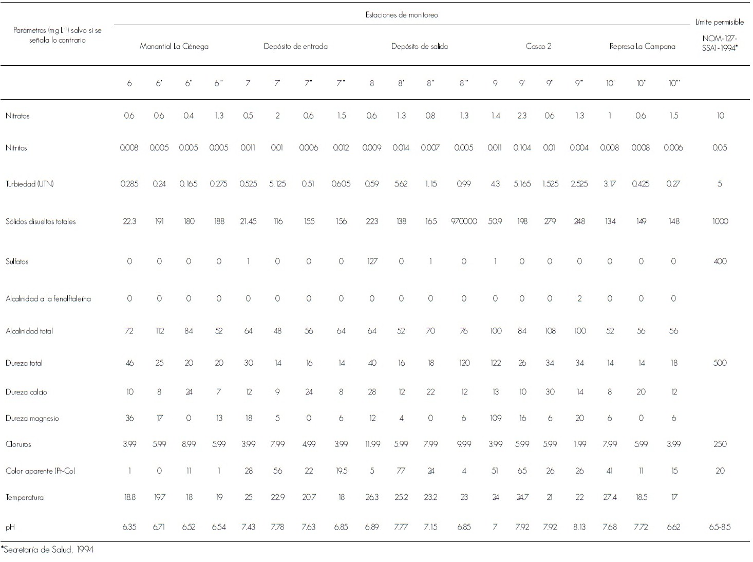753x562 pixels.
Task: Click the Límite permisible column header
Action: 719,22
